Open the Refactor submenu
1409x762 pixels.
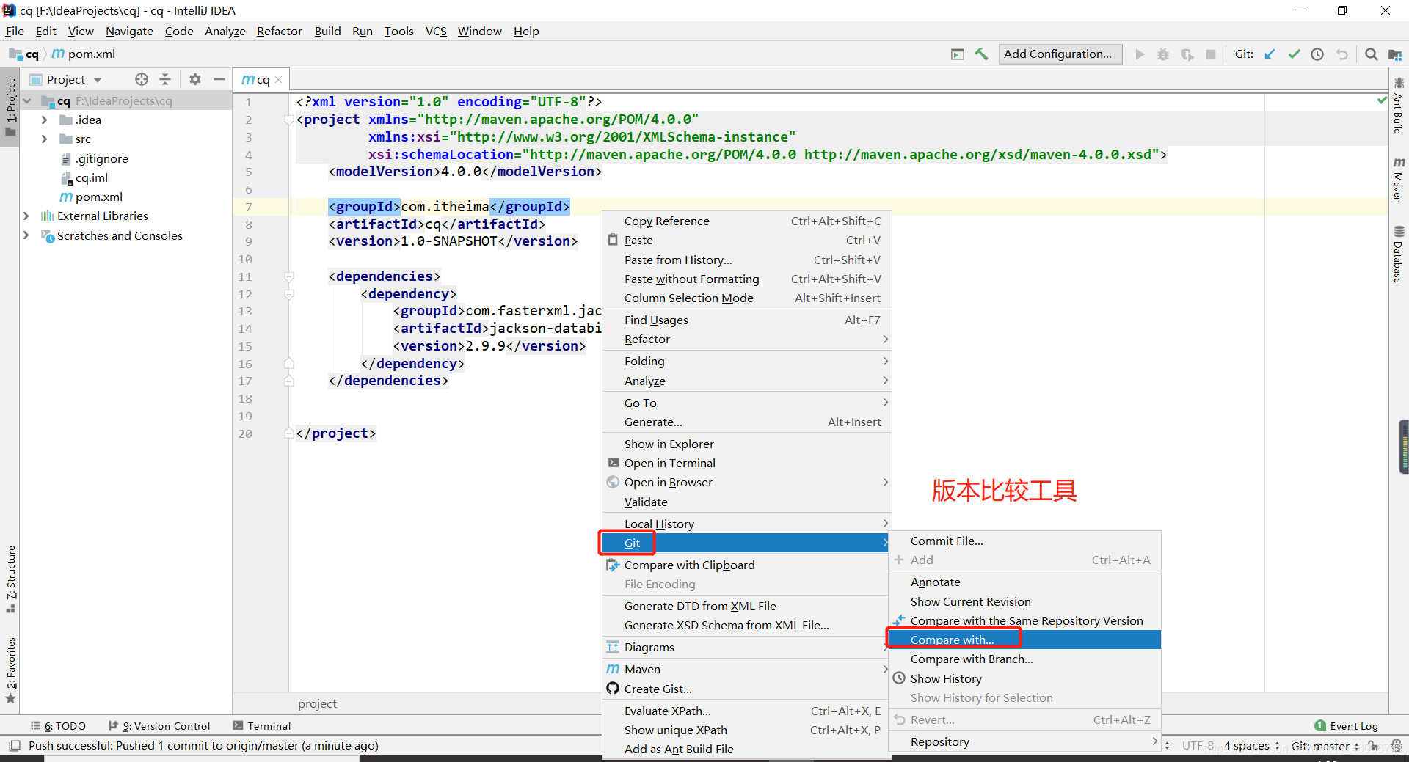[x=746, y=340]
